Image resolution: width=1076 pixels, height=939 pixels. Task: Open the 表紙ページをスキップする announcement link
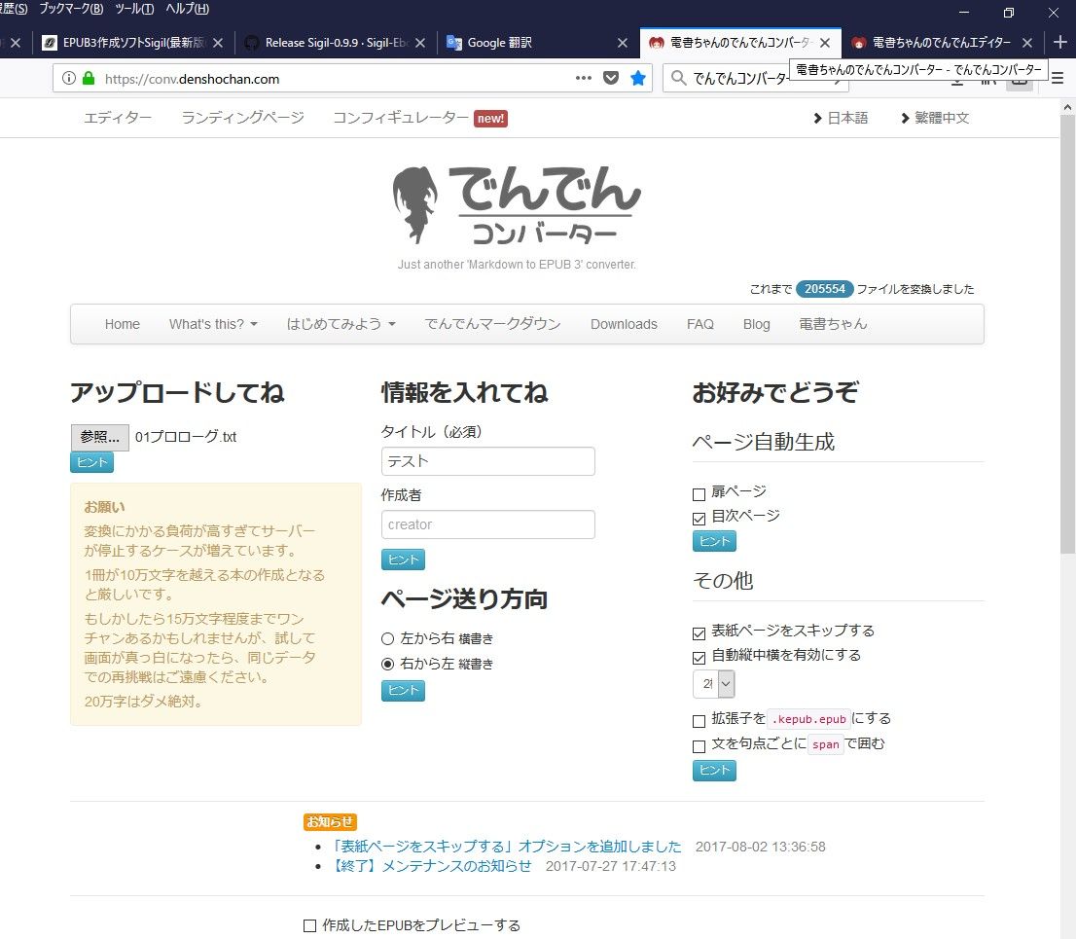pos(507,847)
